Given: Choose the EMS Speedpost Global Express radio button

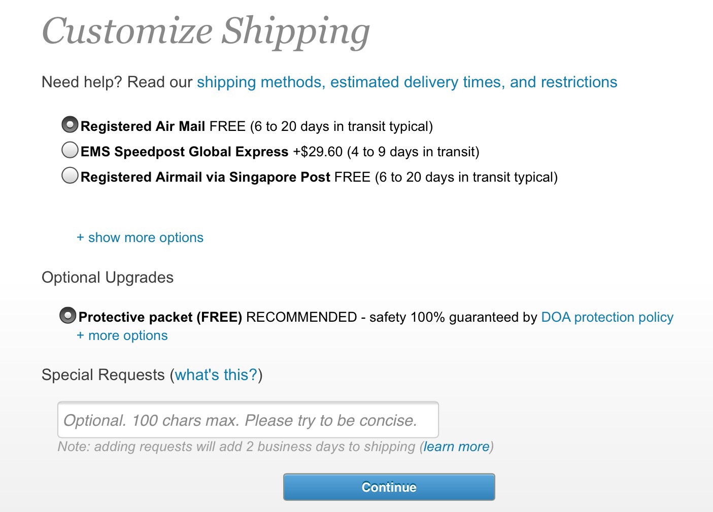Looking at the screenshot, I should click(70, 150).
